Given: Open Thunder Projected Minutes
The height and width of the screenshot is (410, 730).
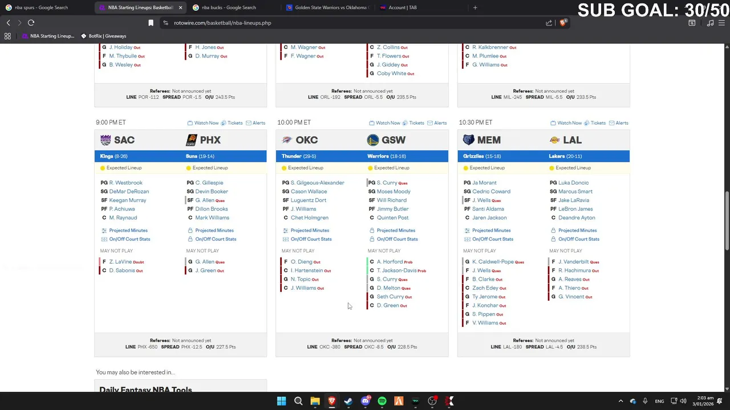Looking at the screenshot, I should (306, 231).
